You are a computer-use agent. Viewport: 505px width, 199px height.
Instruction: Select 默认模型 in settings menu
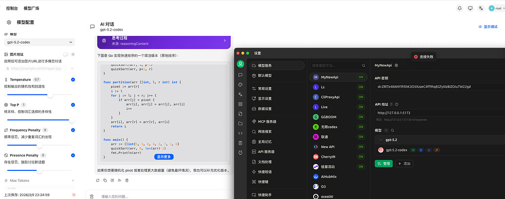[x=277, y=76]
